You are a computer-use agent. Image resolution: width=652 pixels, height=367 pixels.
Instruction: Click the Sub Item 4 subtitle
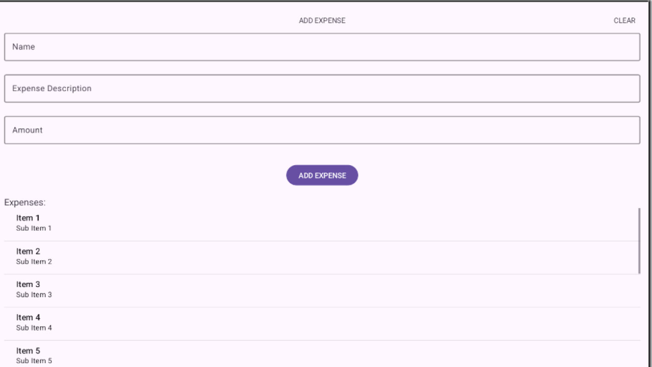[34, 328]
